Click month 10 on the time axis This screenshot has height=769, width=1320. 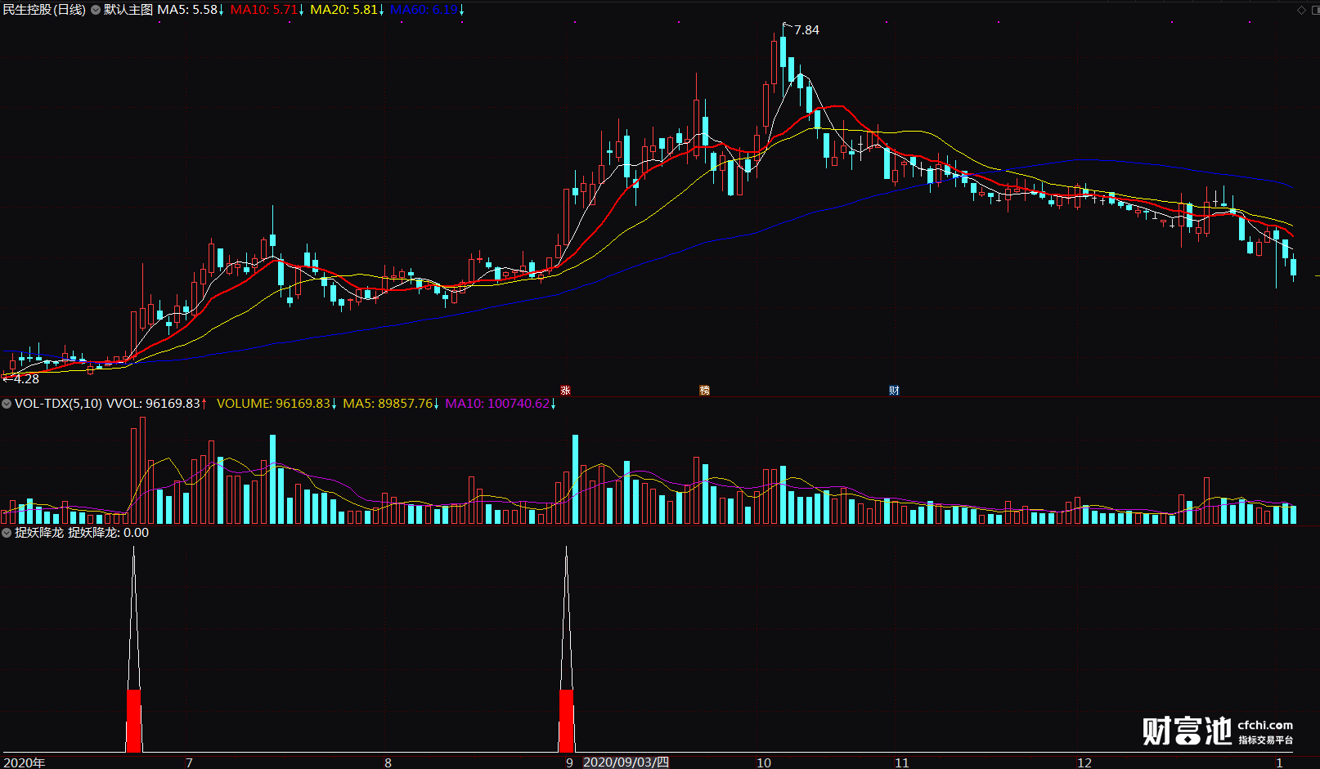tap(764, 762)
